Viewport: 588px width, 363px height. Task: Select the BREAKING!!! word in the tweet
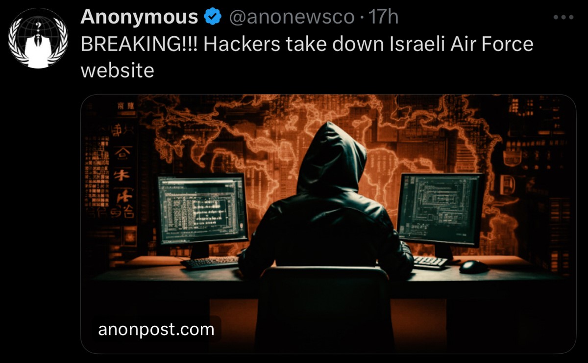tap(139, 45)
